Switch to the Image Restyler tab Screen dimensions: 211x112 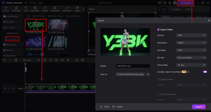[73, 16]
